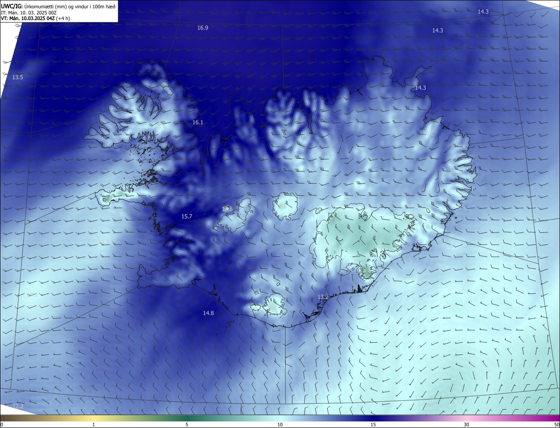Click the 13.5 value label on the map
Image resolution: width=560 pixels, height=428 pixels.
pyautogui.click(x=17, y=77)
